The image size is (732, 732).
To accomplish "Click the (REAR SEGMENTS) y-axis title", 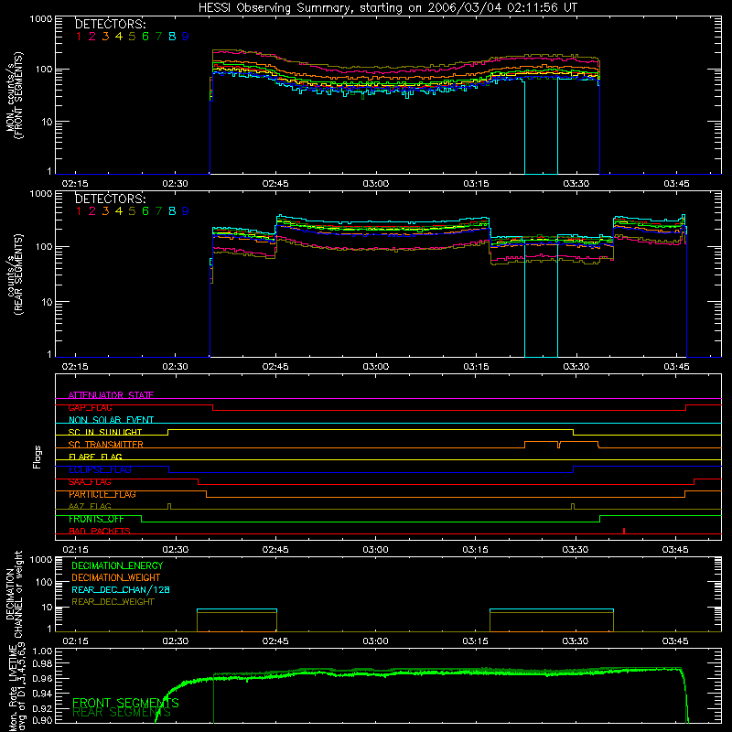I will click(18, 274).
